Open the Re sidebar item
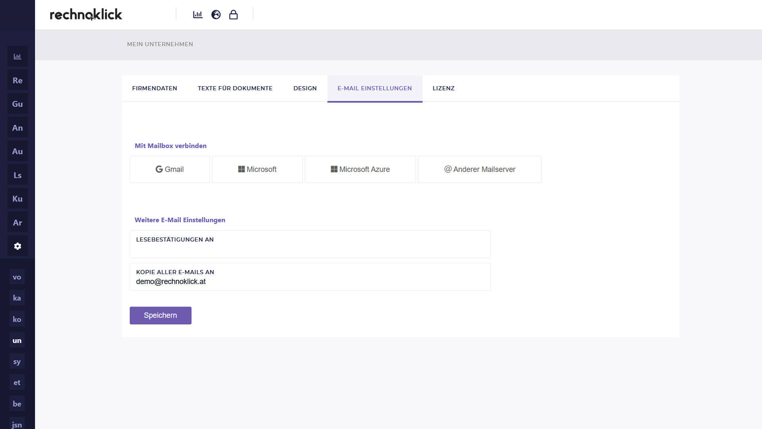This screenshot has height=429, width=762. (17, 80)
